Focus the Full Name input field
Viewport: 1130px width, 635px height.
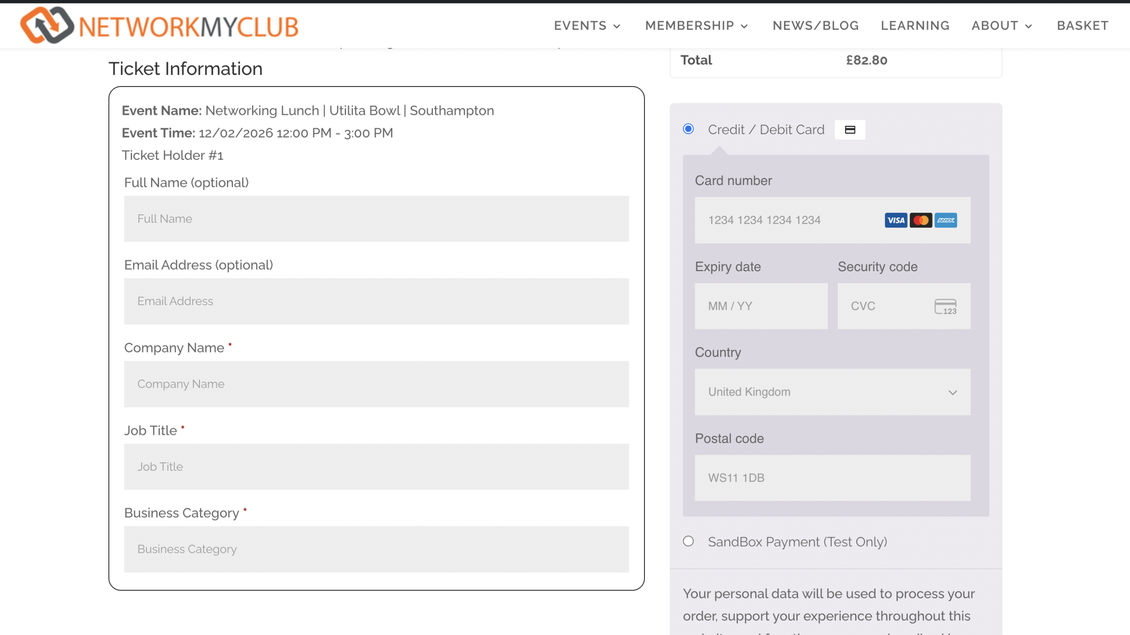click(376, 219)
